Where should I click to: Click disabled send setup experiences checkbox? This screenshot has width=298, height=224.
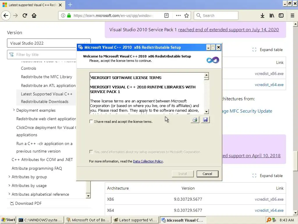click(x=91, y=152)
